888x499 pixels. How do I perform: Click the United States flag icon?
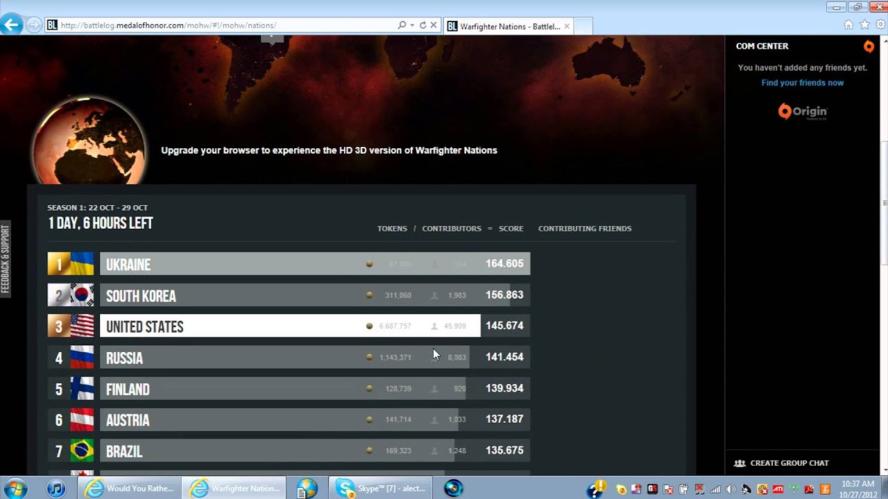82,326
